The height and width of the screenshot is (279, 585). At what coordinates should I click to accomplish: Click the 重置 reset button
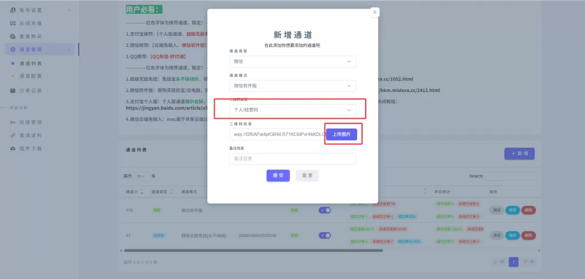(x=307, y=176)
